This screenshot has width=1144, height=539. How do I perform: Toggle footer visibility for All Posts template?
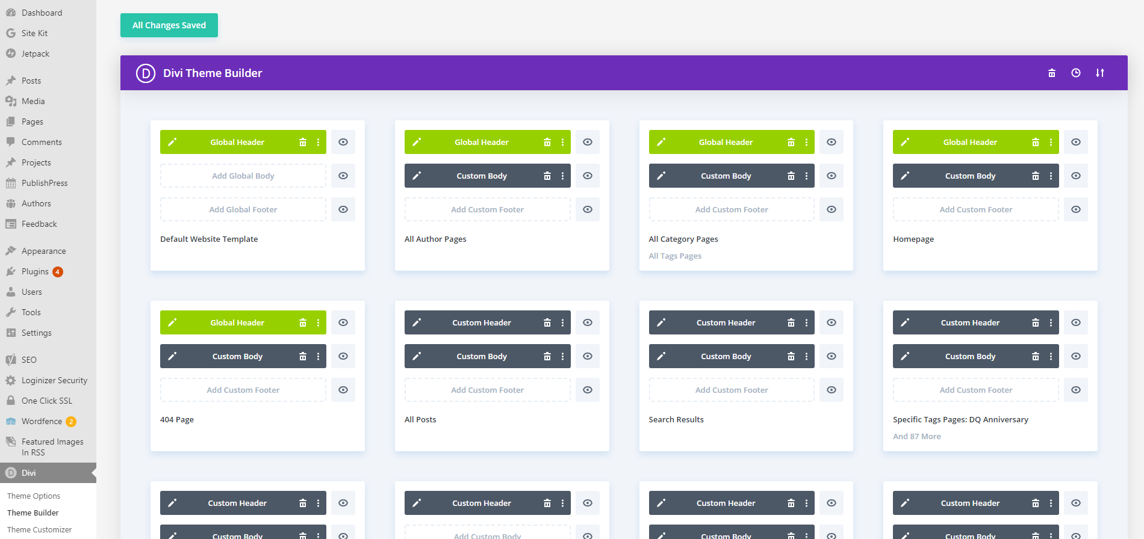click(588, 390)
